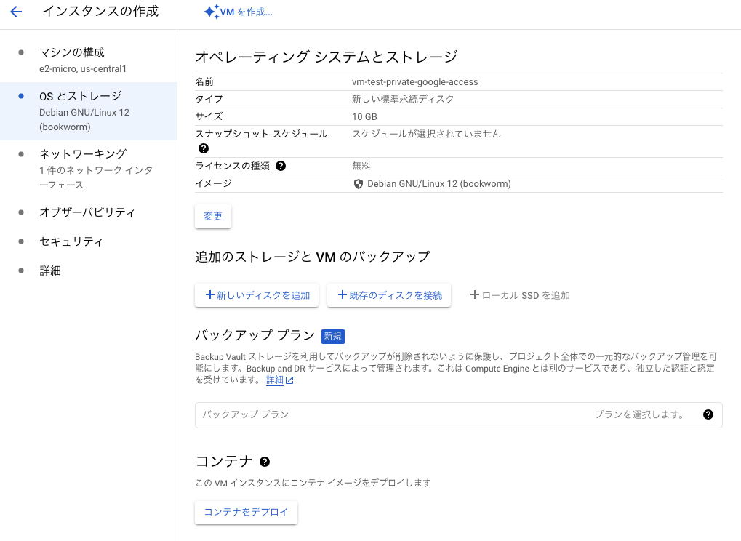This screenshot has height=541, width=741.
Task: Click the 新しい標準永続ディスク type value
Action: (x=403, y=99)
